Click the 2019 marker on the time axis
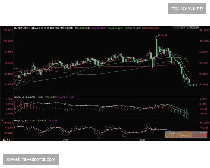 click(x=65, y=140)
